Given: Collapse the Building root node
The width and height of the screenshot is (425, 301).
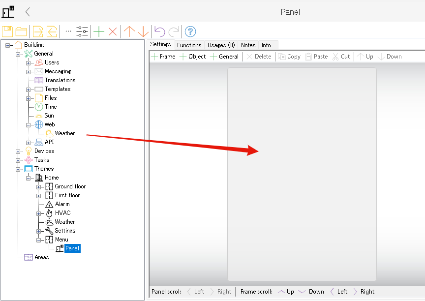Looking at the screenshot, I should coord(7,46).
